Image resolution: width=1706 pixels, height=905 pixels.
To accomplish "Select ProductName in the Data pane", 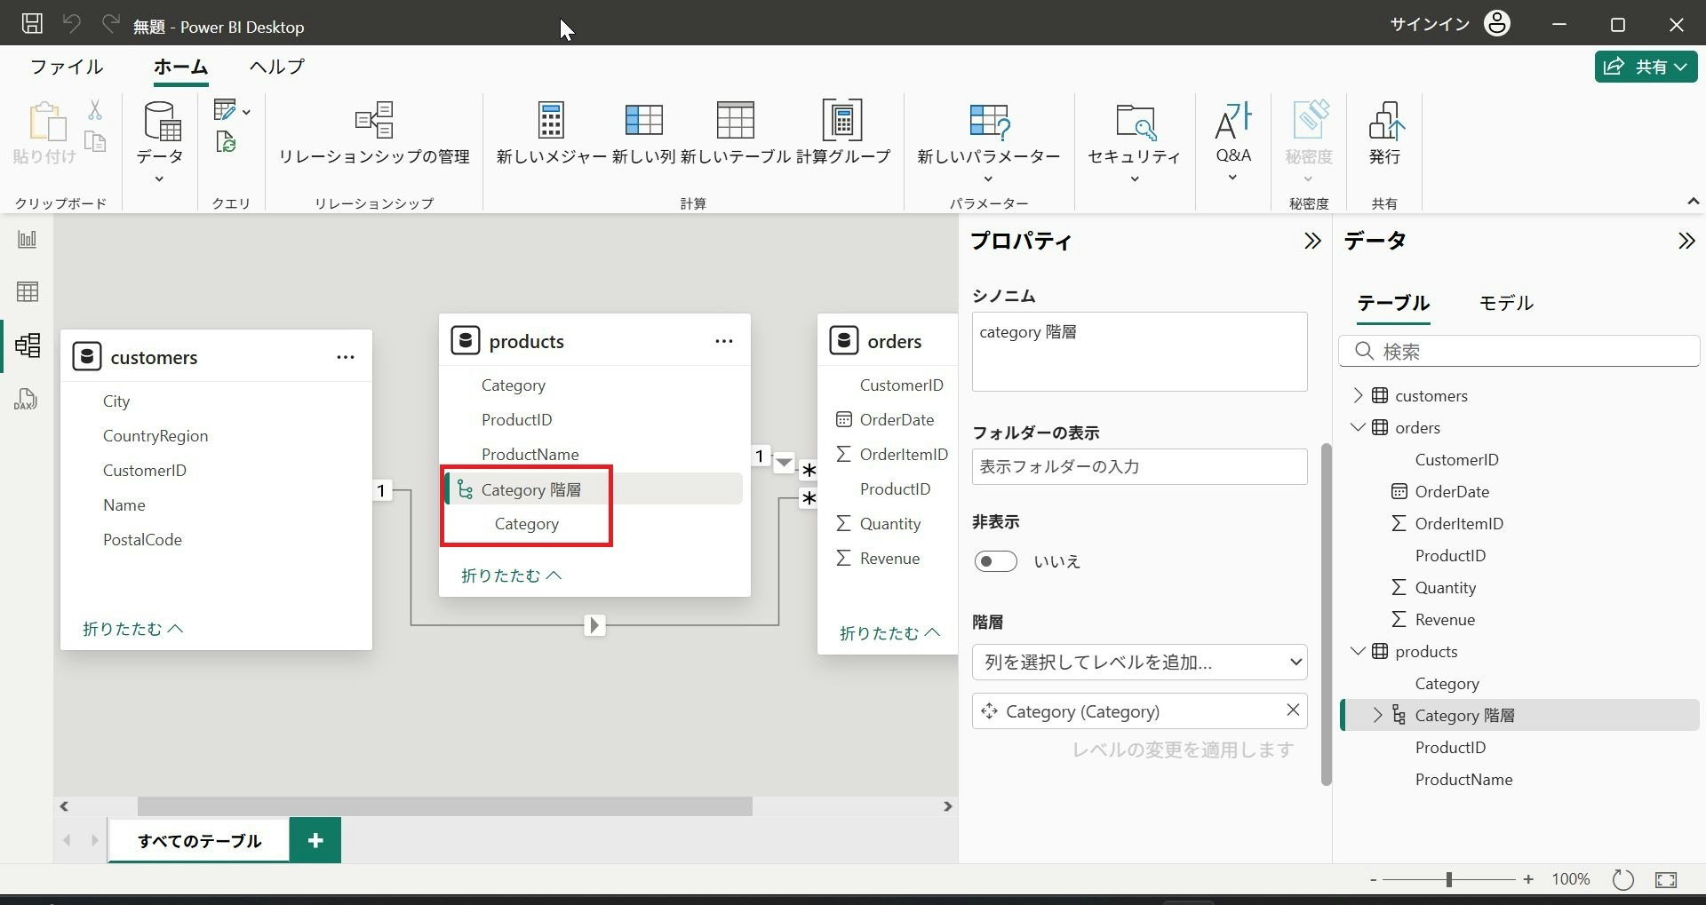I will [1463, 779].
